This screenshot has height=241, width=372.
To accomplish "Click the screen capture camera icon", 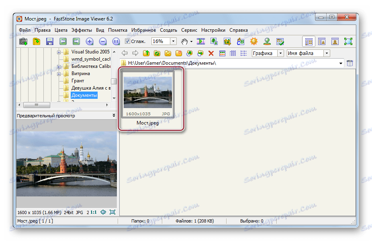I will [x=23, y=41].
